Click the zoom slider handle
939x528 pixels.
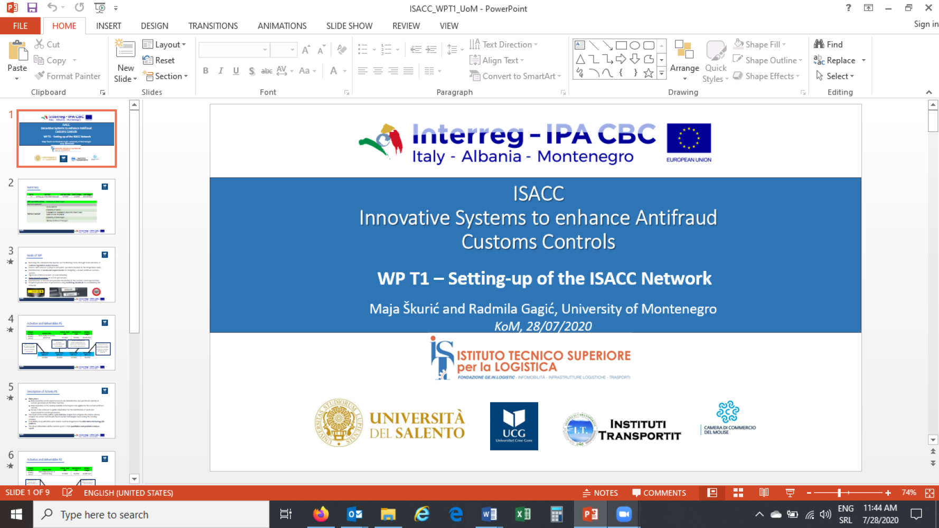pos(839,493)
